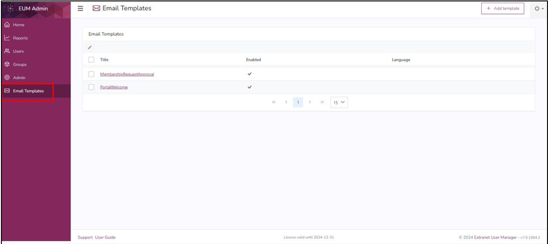Open the rows-per-page dropdown showing 15
Screen dimensions: 548x244
pyautogui.click(x=339, y=102)
